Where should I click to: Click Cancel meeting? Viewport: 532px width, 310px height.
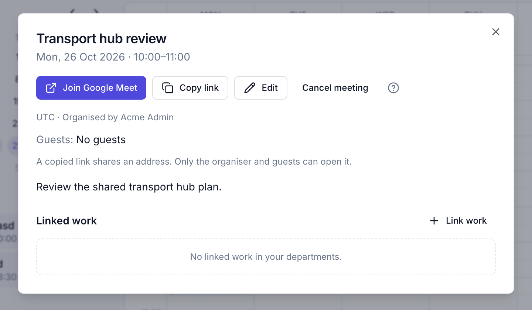[335, 88]
